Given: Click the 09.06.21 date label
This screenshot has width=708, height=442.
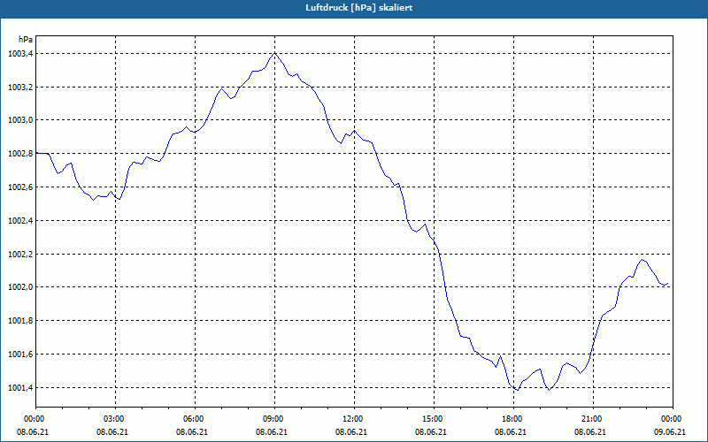Looking at the screenshot, I should (x=669, y=432).
